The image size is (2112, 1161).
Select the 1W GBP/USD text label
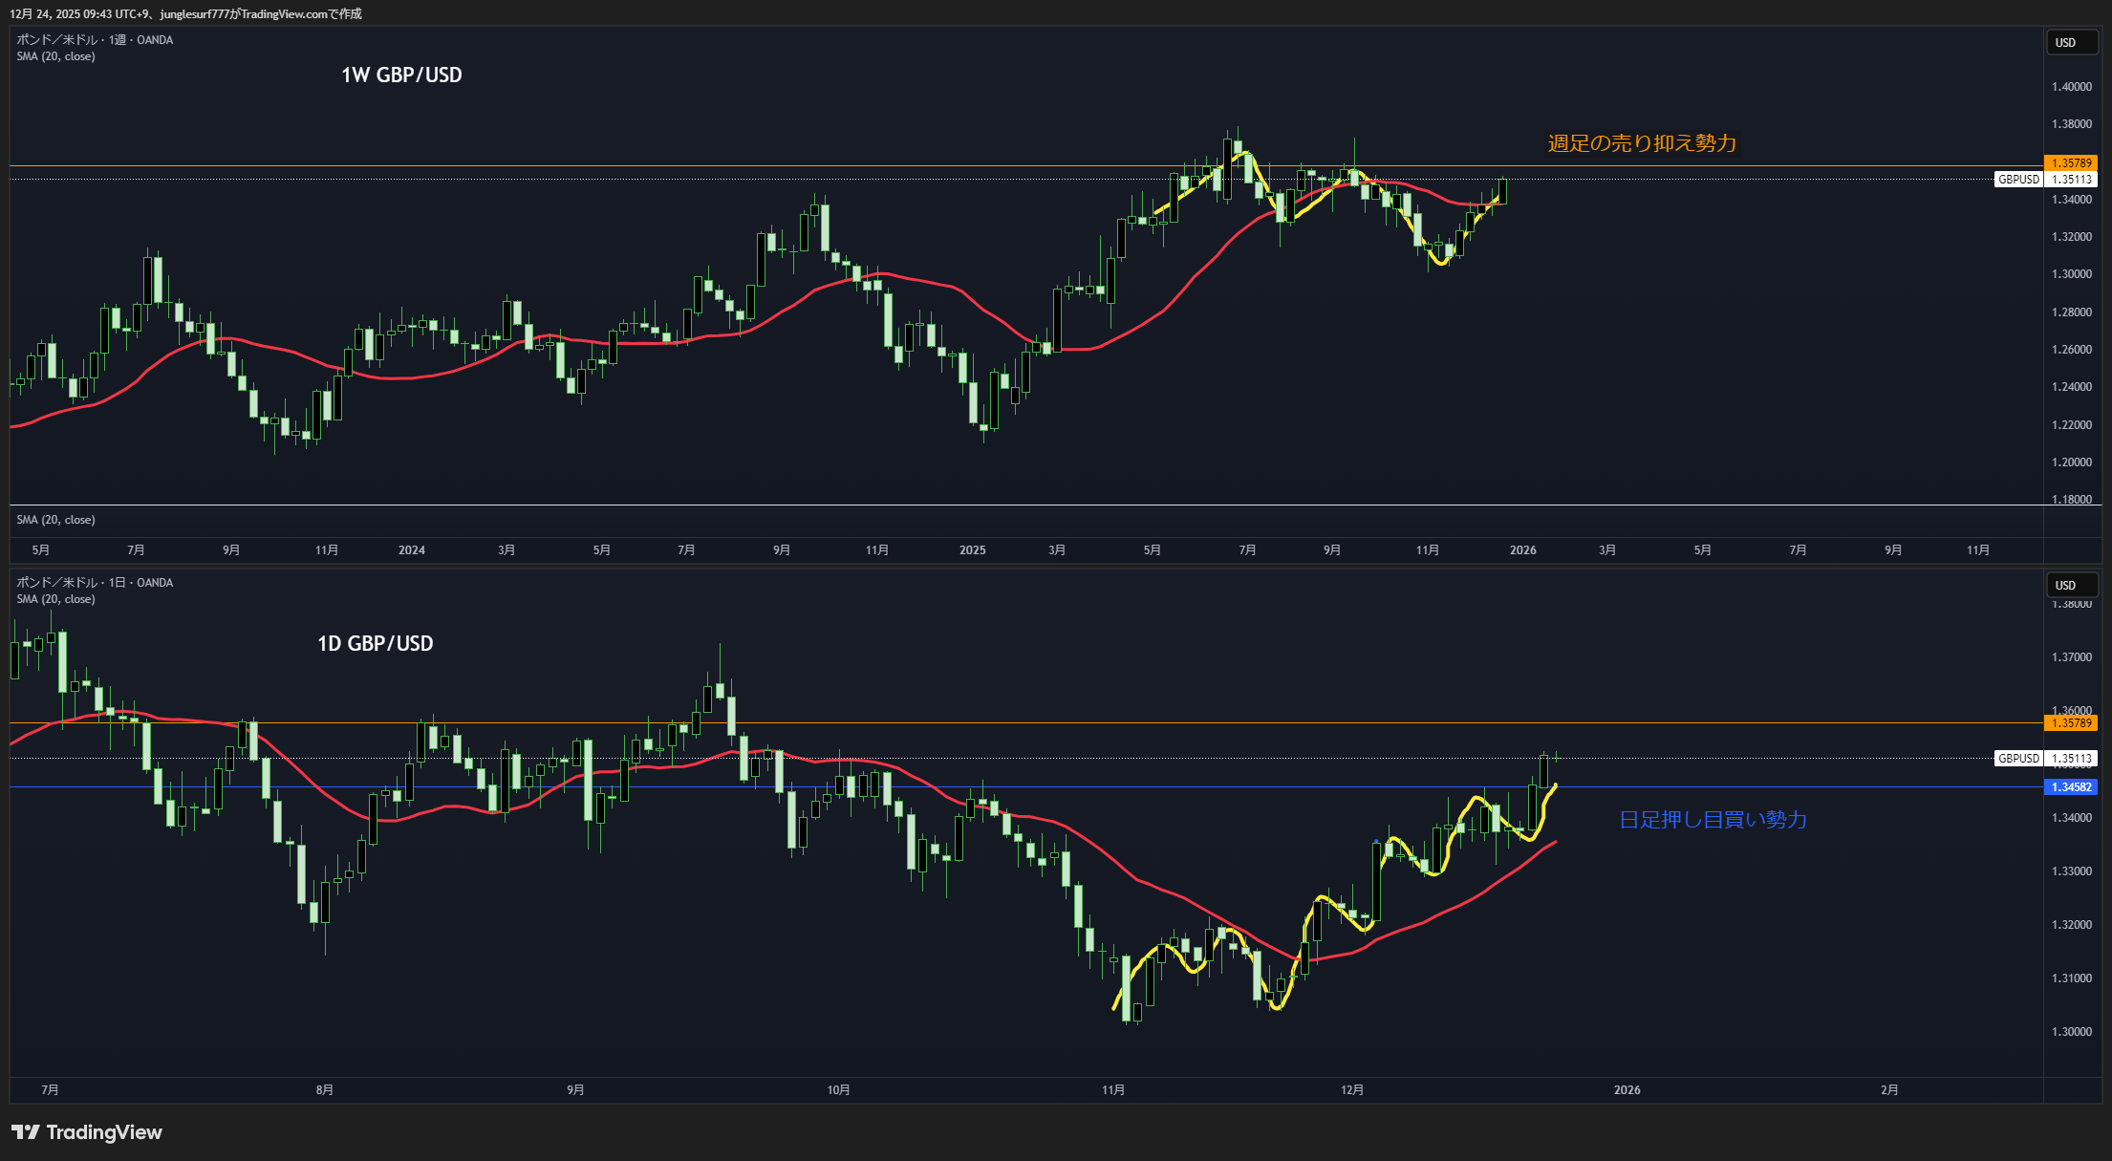(401, 75)
